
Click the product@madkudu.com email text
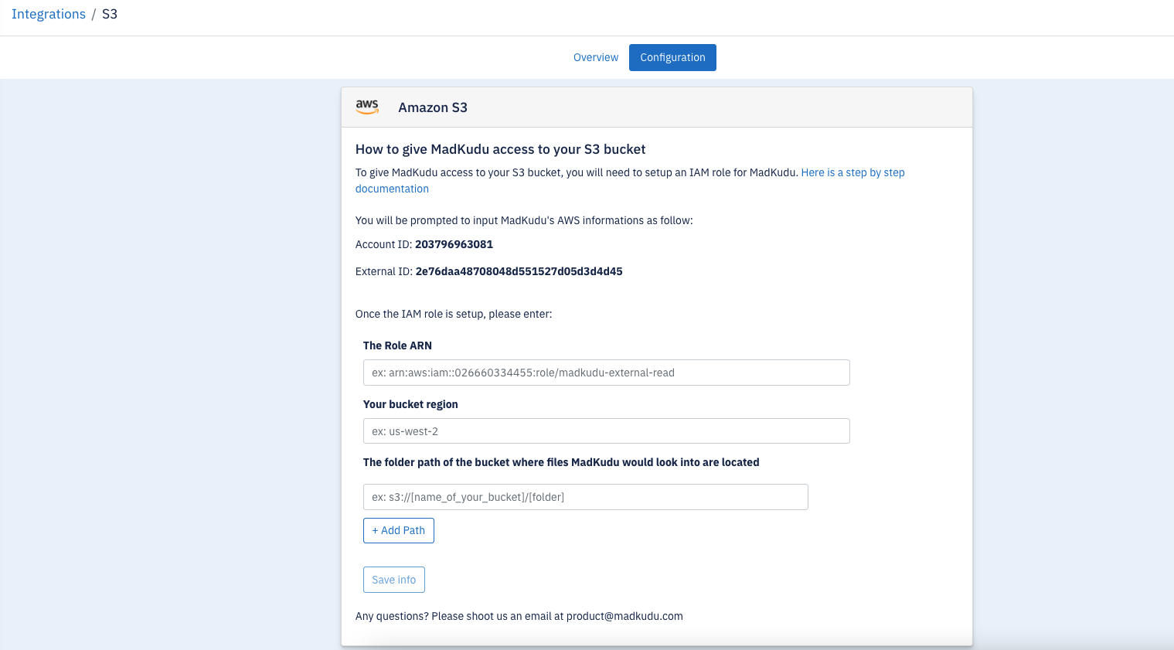(x=624, y=616)
